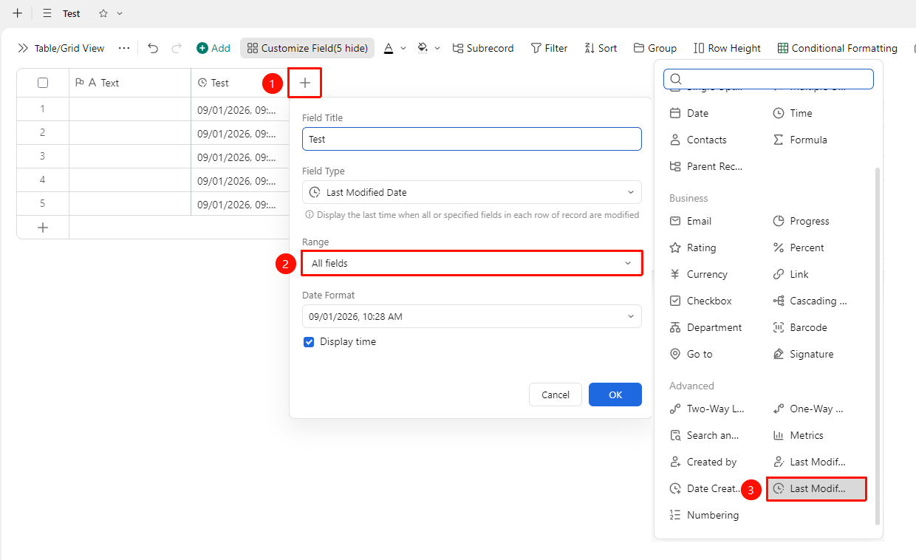
Task: Click the OK button
Action: (x=615, y=395)
